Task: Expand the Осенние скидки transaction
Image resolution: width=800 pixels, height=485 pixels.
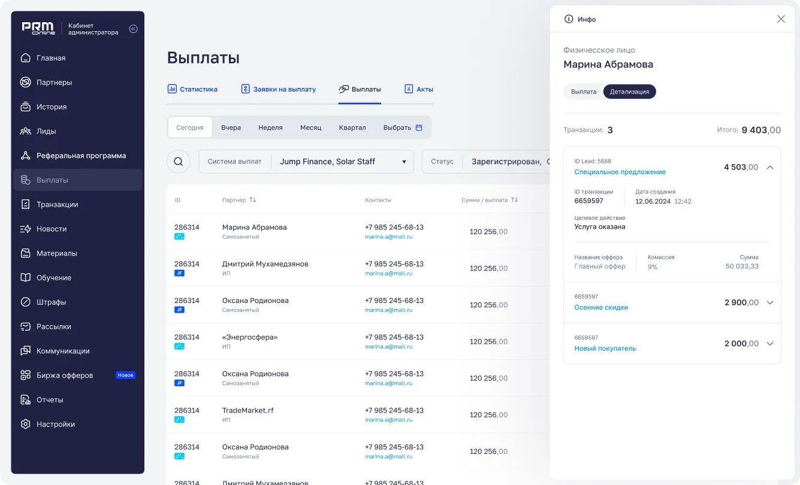Action: 770,303
